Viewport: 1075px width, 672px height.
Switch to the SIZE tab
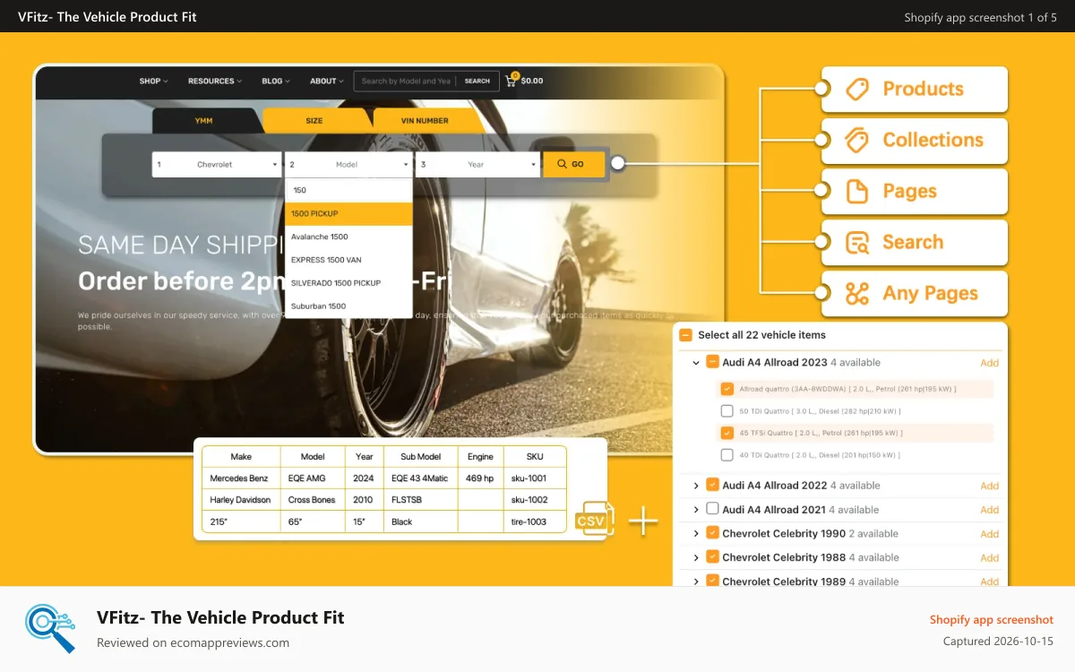314,120
